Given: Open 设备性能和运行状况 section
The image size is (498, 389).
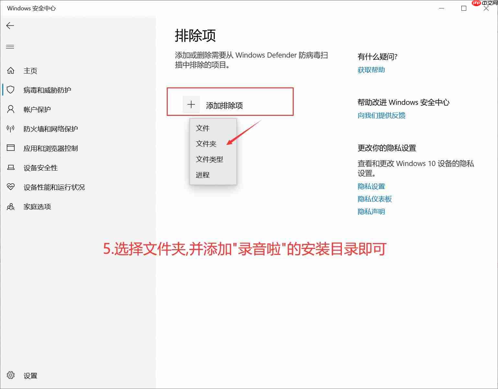Looking at the screenshot, I should tap(54, 187).
